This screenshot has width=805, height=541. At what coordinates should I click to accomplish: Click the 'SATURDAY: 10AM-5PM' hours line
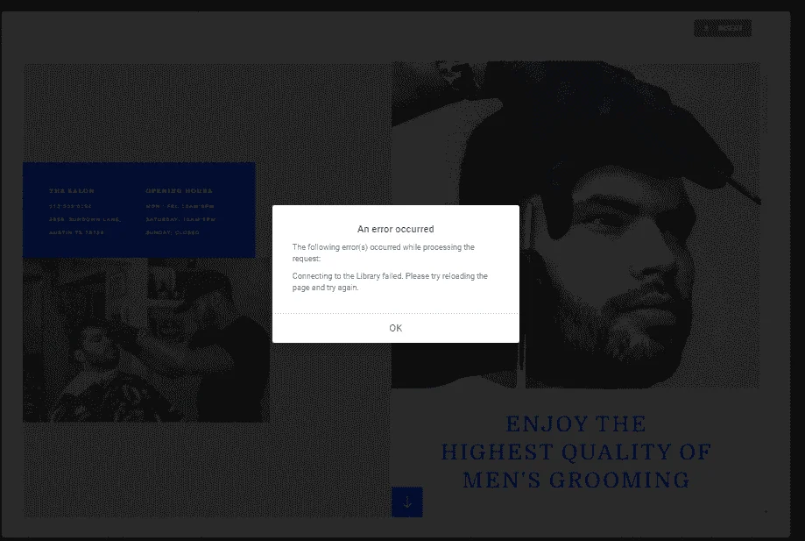pyautogui.click(x=180, y=219)
